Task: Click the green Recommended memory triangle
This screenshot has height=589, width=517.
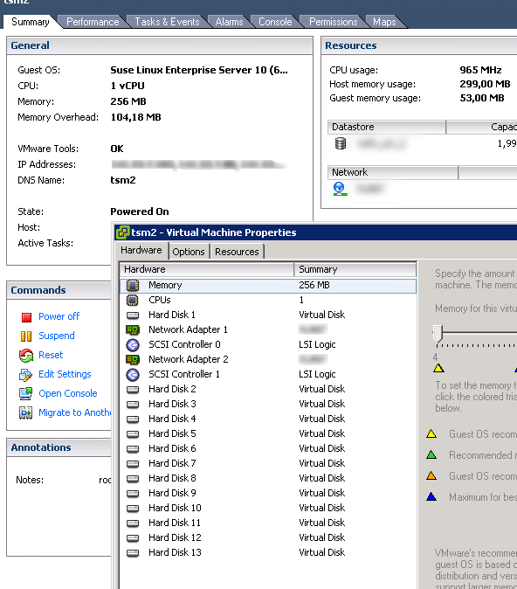Action: click(431, 455)
